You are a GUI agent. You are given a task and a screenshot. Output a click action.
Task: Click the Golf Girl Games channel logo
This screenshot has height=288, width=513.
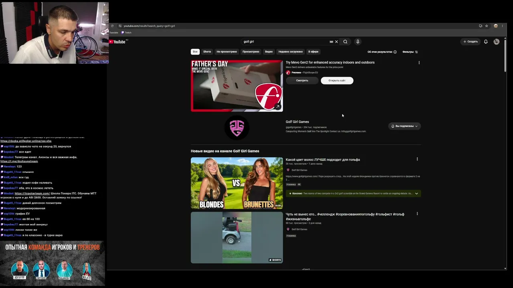click(x=237, y=128)
